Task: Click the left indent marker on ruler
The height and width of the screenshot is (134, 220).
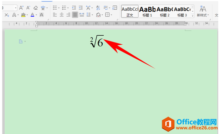Action: click(37, 26)
